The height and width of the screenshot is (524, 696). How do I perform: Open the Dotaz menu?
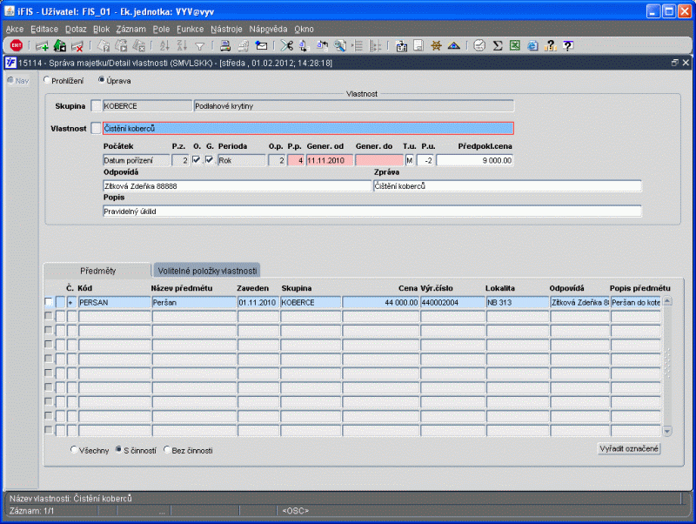coord(76,30)
